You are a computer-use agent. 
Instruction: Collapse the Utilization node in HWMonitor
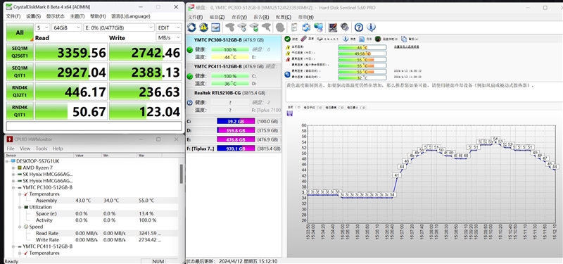(20, 207)
